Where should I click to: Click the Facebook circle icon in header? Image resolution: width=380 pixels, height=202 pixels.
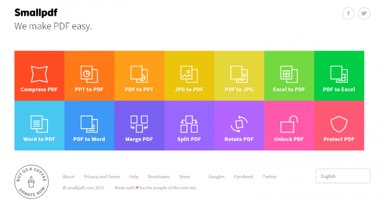(x=348, y=13)
